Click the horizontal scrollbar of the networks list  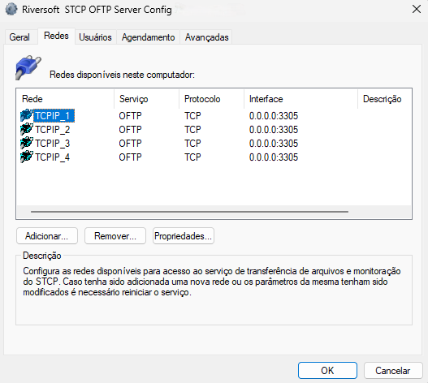click(189, 212)
